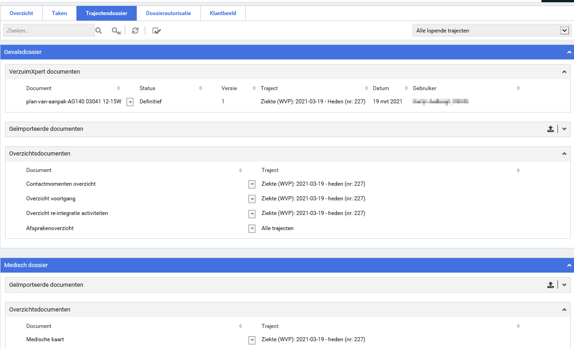
Task: Click the clear search icon
Action: point(116,31)
